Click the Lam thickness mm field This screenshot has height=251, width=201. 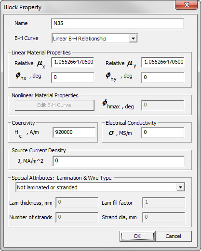pyautogui.click(x=77, y=202)
